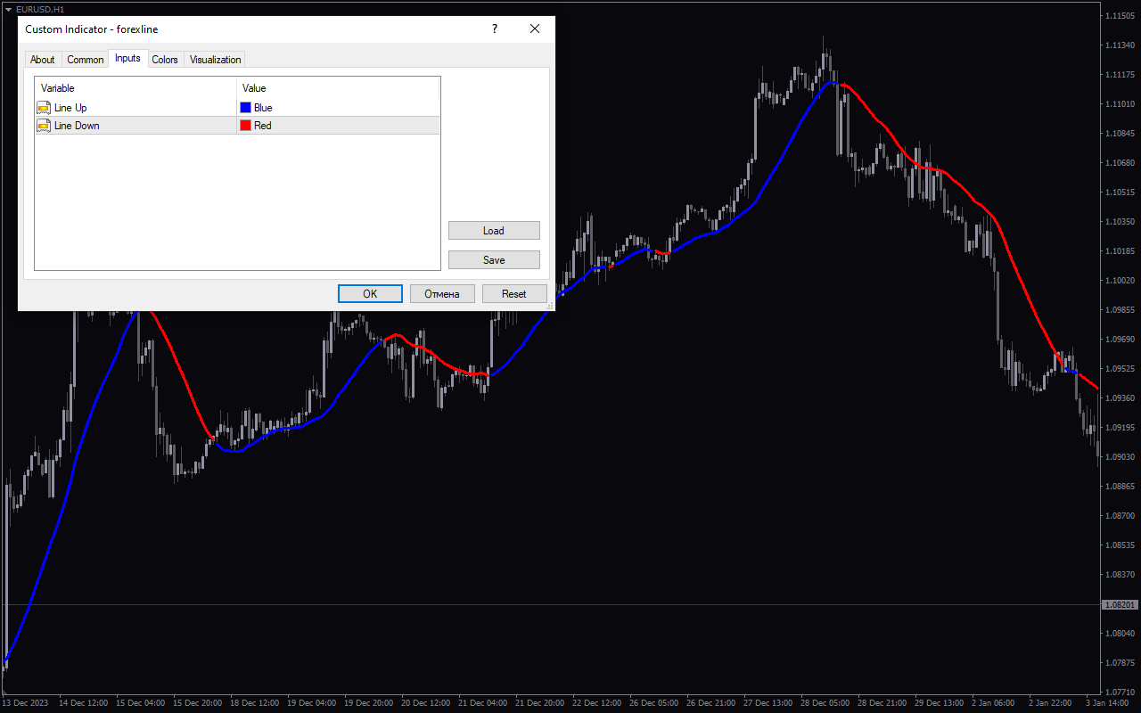Pick the Blue color swatch

click(x=245, y=108)
